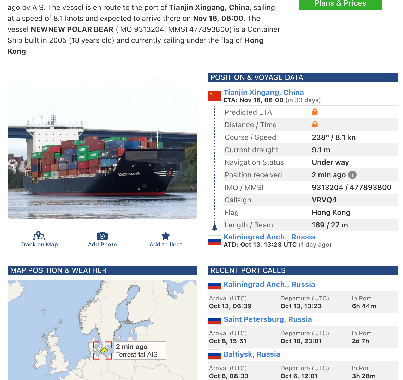
Task: Click the Add Photo camera icon
Action: click(x=102, y=236)
